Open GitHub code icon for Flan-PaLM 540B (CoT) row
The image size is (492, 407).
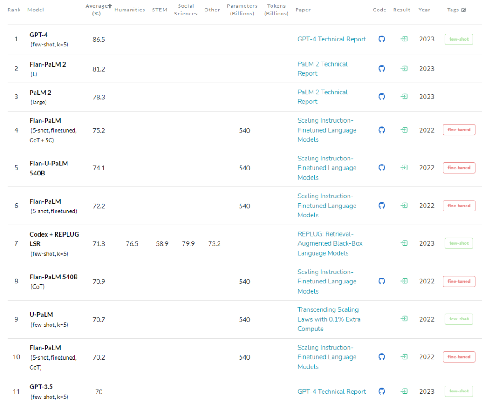[382, 281]
